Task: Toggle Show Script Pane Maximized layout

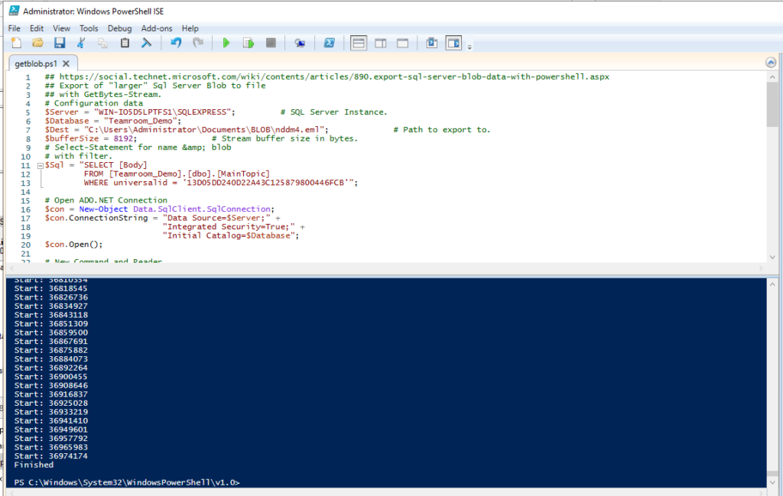Action: pyautogui.click(x=402, y=42)
